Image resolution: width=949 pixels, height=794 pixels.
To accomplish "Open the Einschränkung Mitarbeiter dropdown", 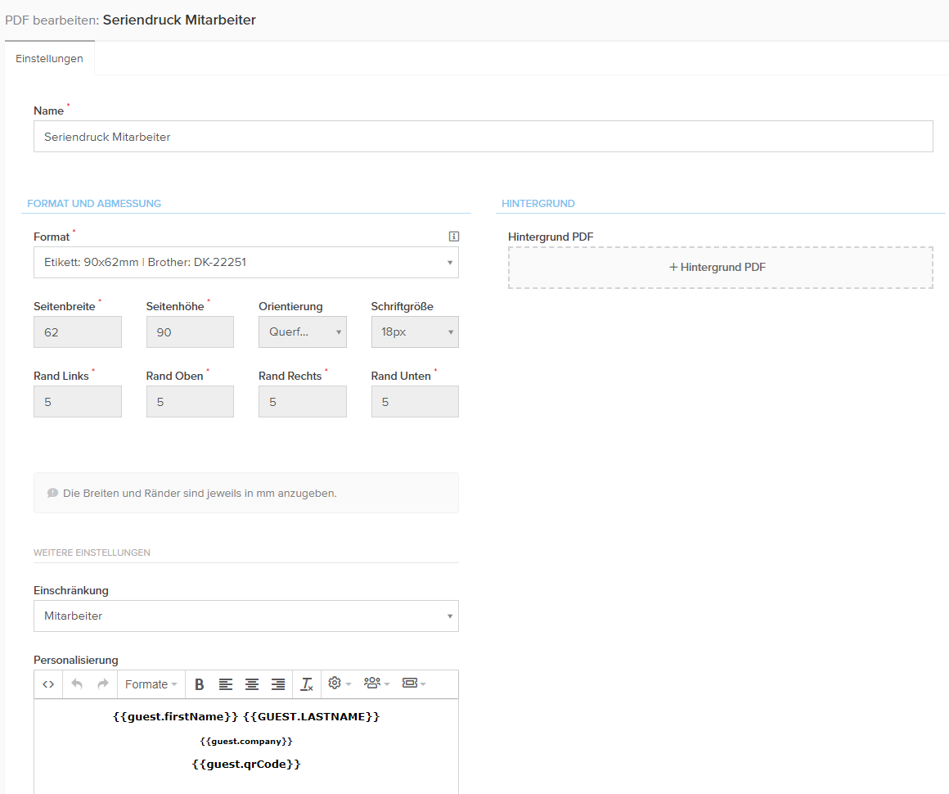I will click(245, 616).
